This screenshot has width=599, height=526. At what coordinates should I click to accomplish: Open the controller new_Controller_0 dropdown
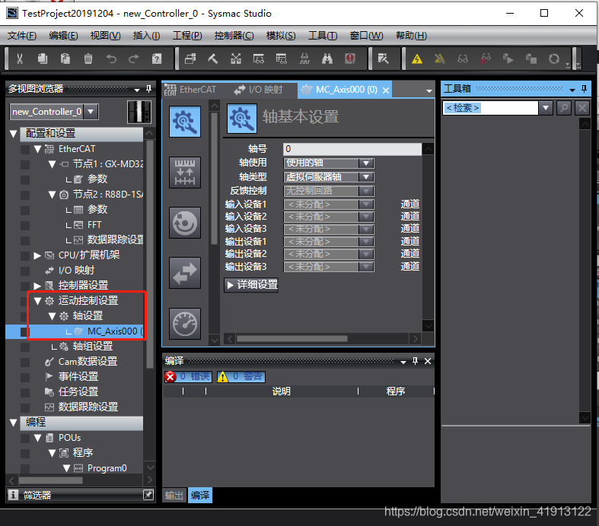click(x=91, y=112)
